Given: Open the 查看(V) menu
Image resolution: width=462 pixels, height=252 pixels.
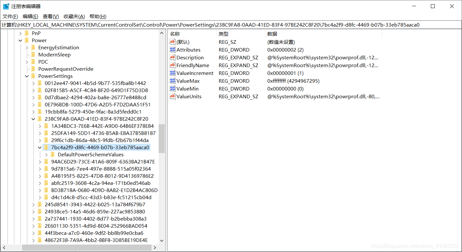Looking at the screenshot, I should click(x=51, y=17).
